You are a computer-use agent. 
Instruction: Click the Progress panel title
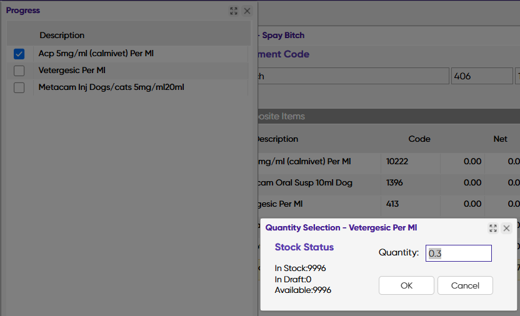pyautogui.click(x=23, y=10)
